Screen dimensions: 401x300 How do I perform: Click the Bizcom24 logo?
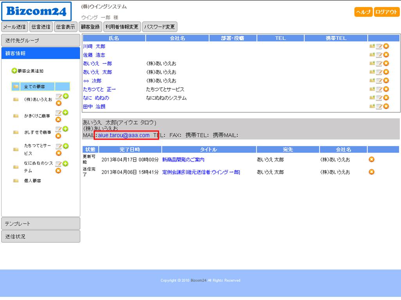36,11
